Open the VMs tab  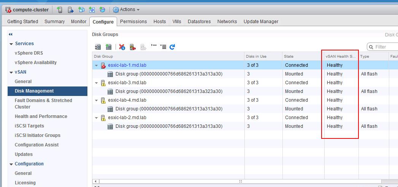point(177,22)
